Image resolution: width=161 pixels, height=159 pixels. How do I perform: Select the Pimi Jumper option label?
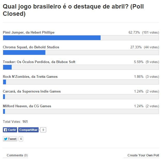29,33
